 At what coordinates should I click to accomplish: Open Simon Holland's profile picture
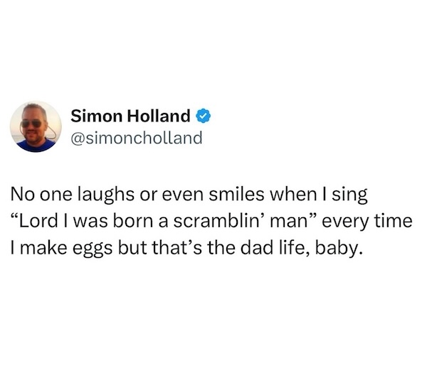click(x=36, y=126)
